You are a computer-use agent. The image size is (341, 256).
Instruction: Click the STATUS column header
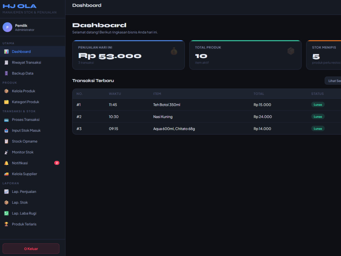317,94
